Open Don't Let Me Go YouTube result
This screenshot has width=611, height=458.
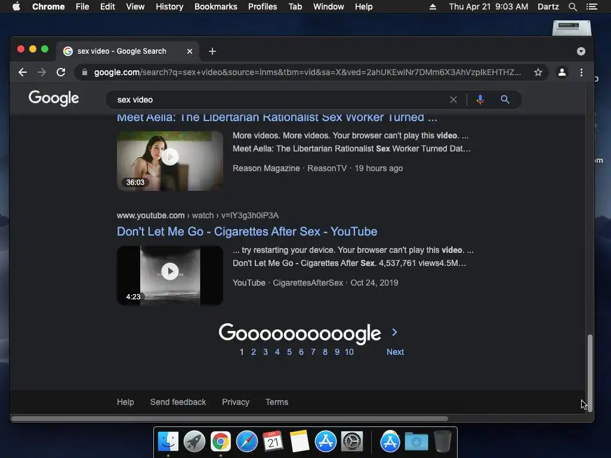click(247, 231)
